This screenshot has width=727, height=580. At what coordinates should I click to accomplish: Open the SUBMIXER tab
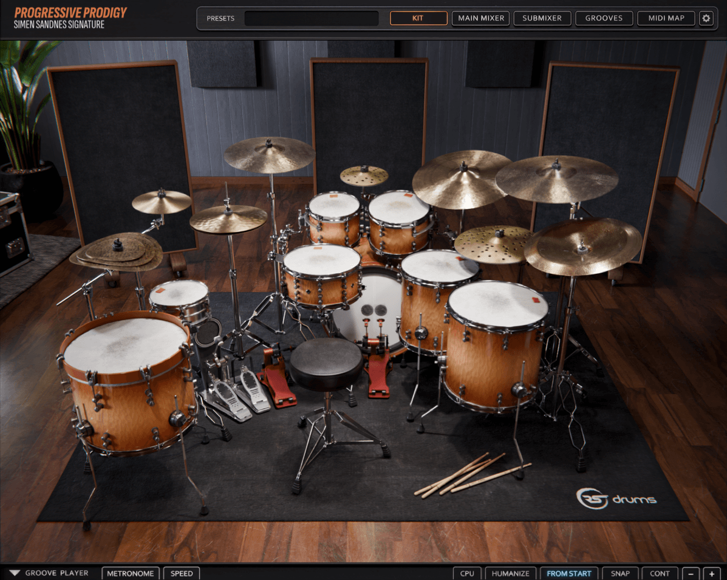[x=542, y=18]
